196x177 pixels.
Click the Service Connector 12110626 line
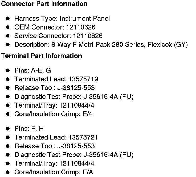point(58,36)
